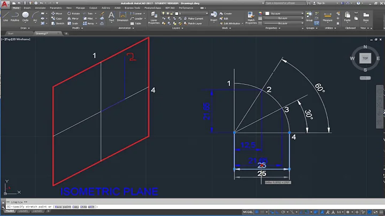The width and height of the screenshot is (385, 216).
Task: Click the Rotate tool
Action: pos(73,13)
